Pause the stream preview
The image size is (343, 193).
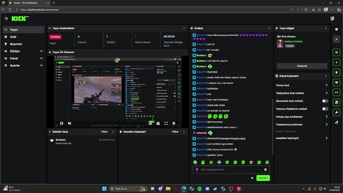tap(61, 123)
